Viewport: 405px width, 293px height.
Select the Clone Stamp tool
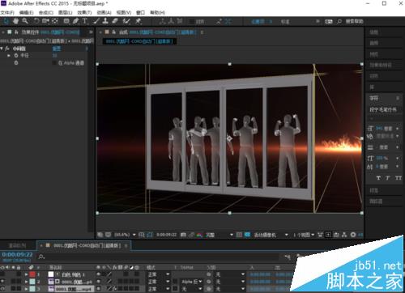coord(105,21)
